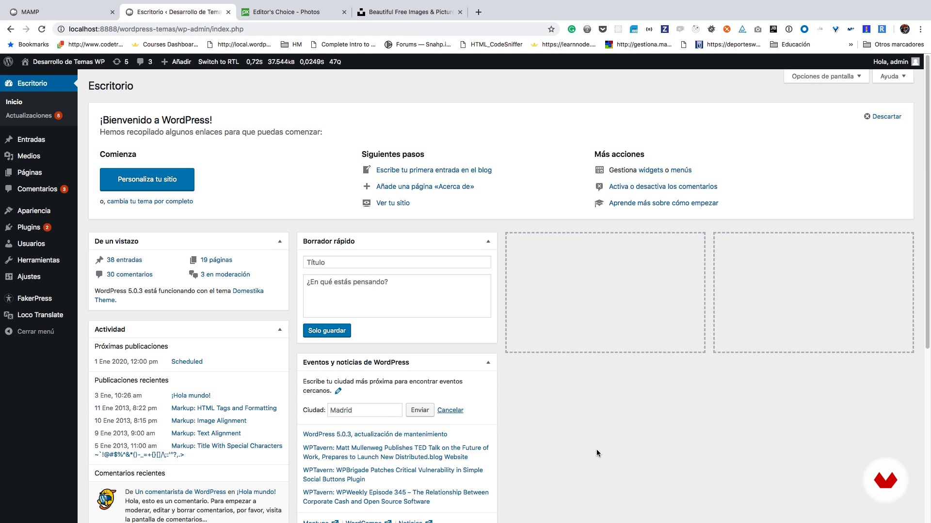
Task: Focus ¿En qué estás pensando? text area
Action: [397, 296]
